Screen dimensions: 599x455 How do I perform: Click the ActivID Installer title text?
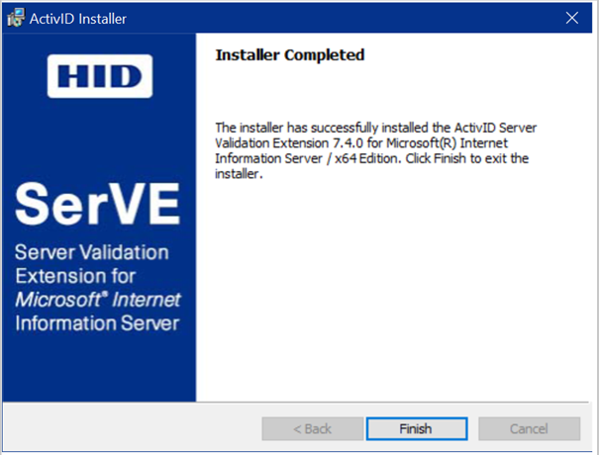[78, 19]
